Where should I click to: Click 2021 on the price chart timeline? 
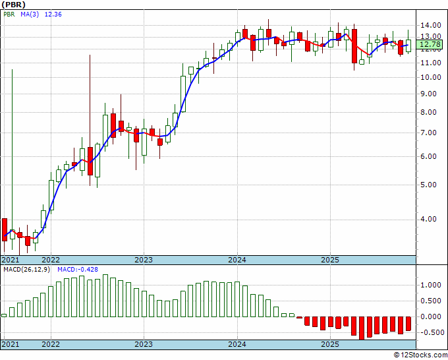(11, 260)
